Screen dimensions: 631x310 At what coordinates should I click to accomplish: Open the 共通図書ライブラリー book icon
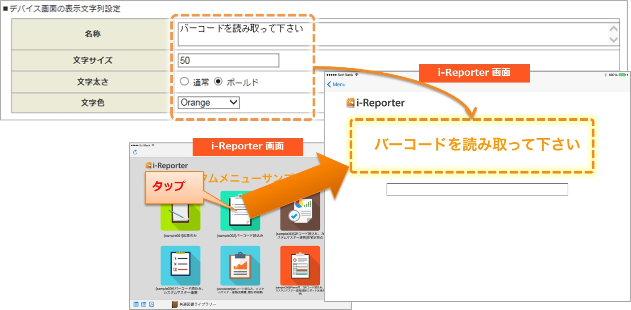pos(175,304)
